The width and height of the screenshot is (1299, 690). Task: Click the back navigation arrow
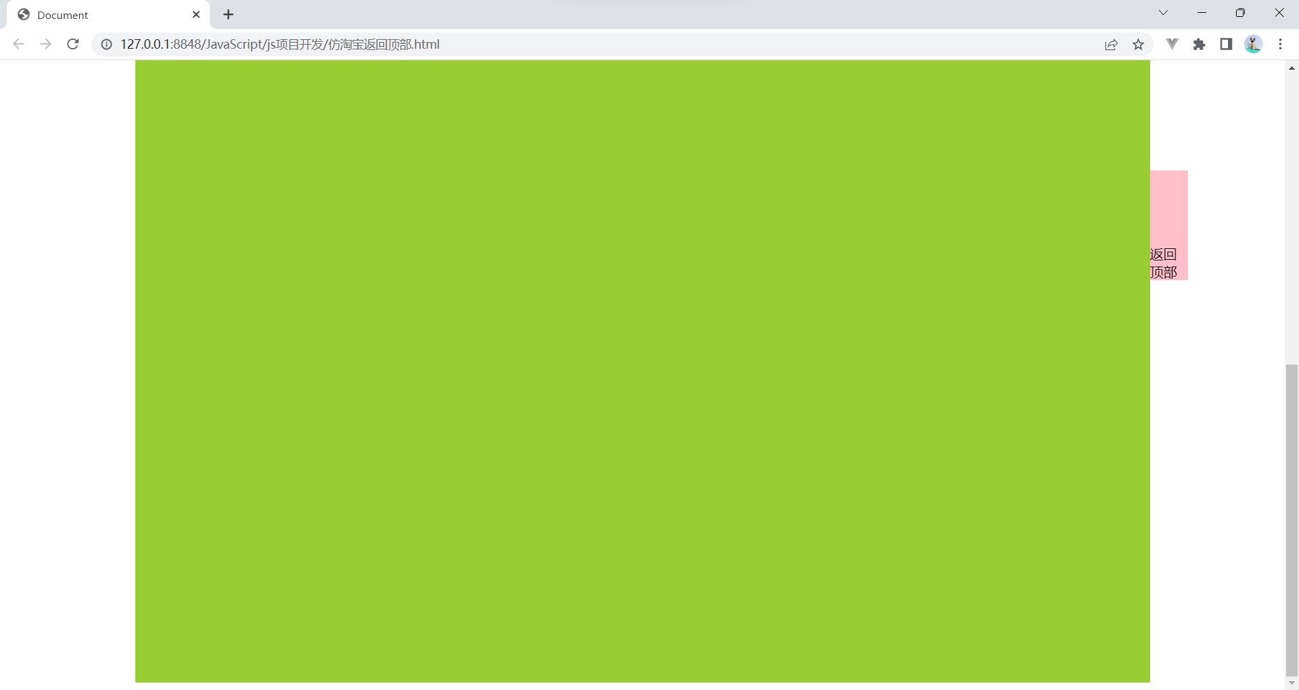pyautogui.click(x=18, y=44)
